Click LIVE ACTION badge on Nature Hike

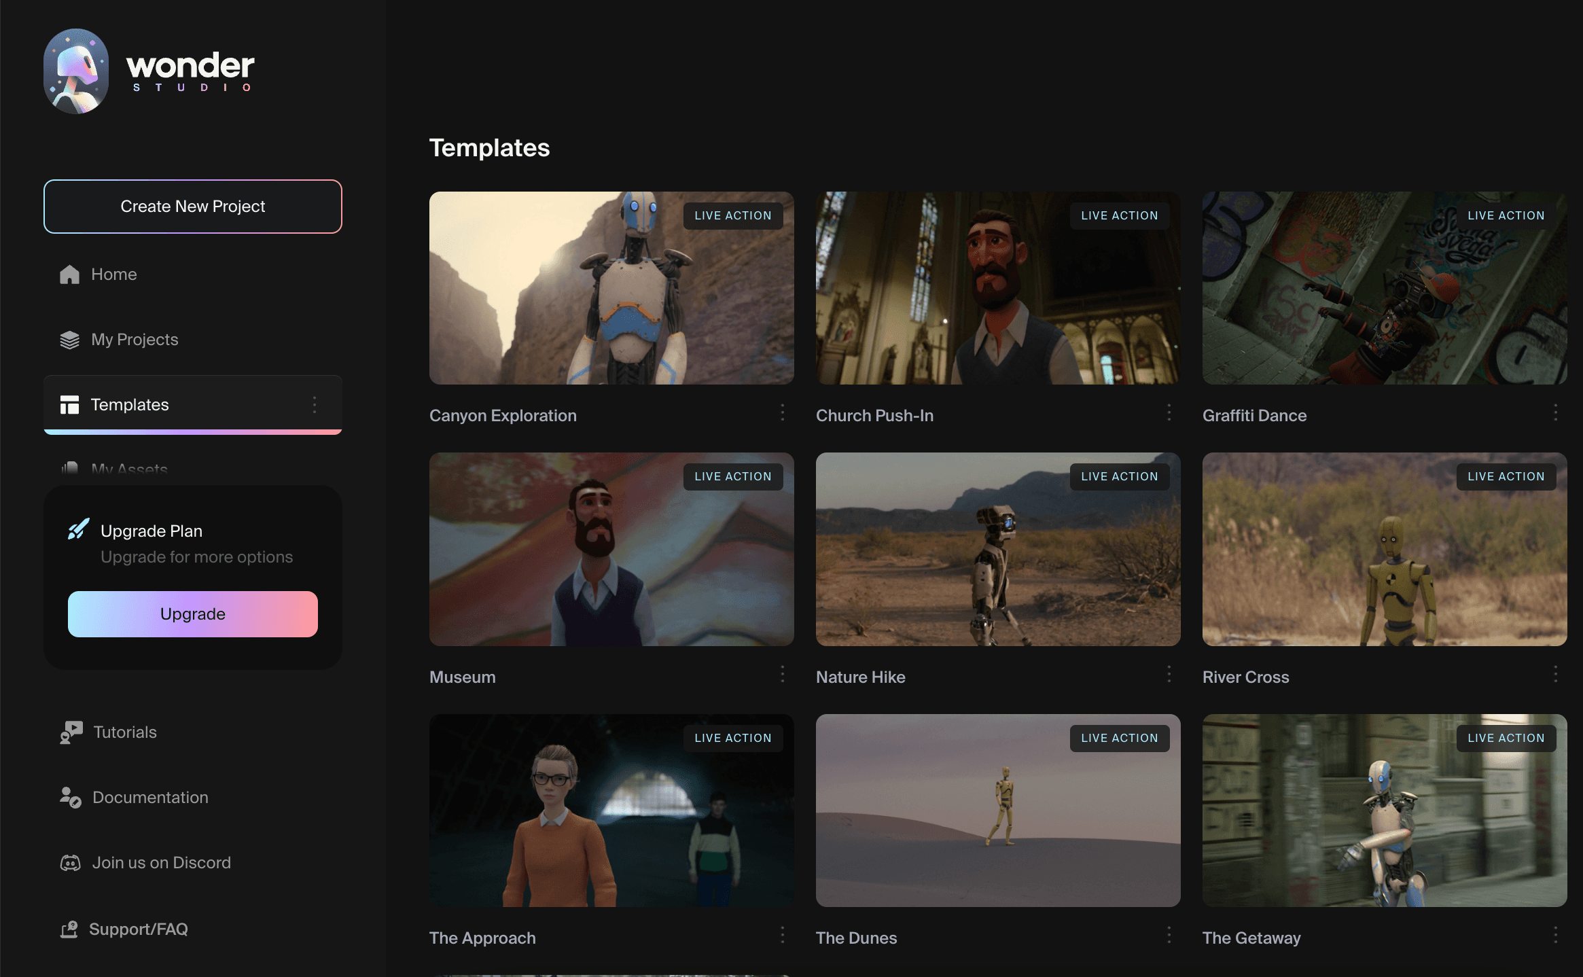1120,477
